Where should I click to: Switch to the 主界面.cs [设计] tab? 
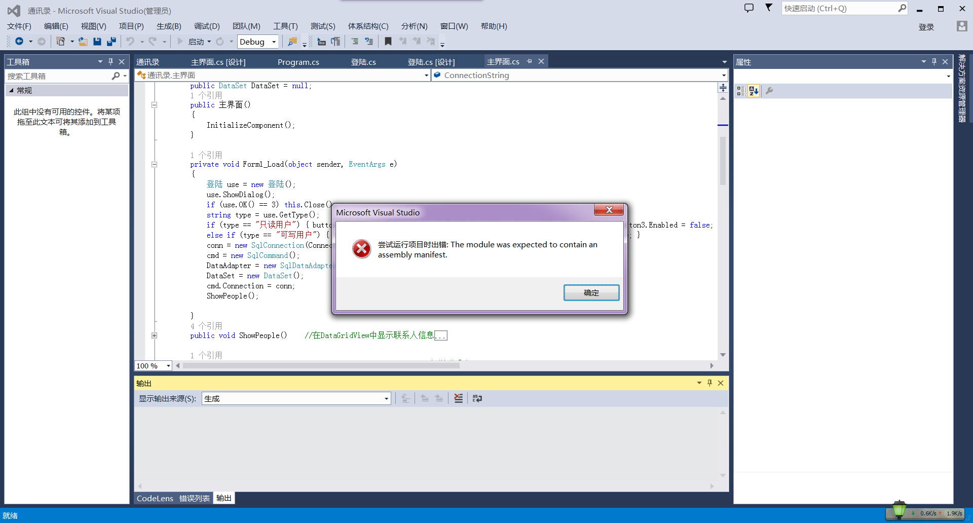pyautogui.click(x=218, y=62)
